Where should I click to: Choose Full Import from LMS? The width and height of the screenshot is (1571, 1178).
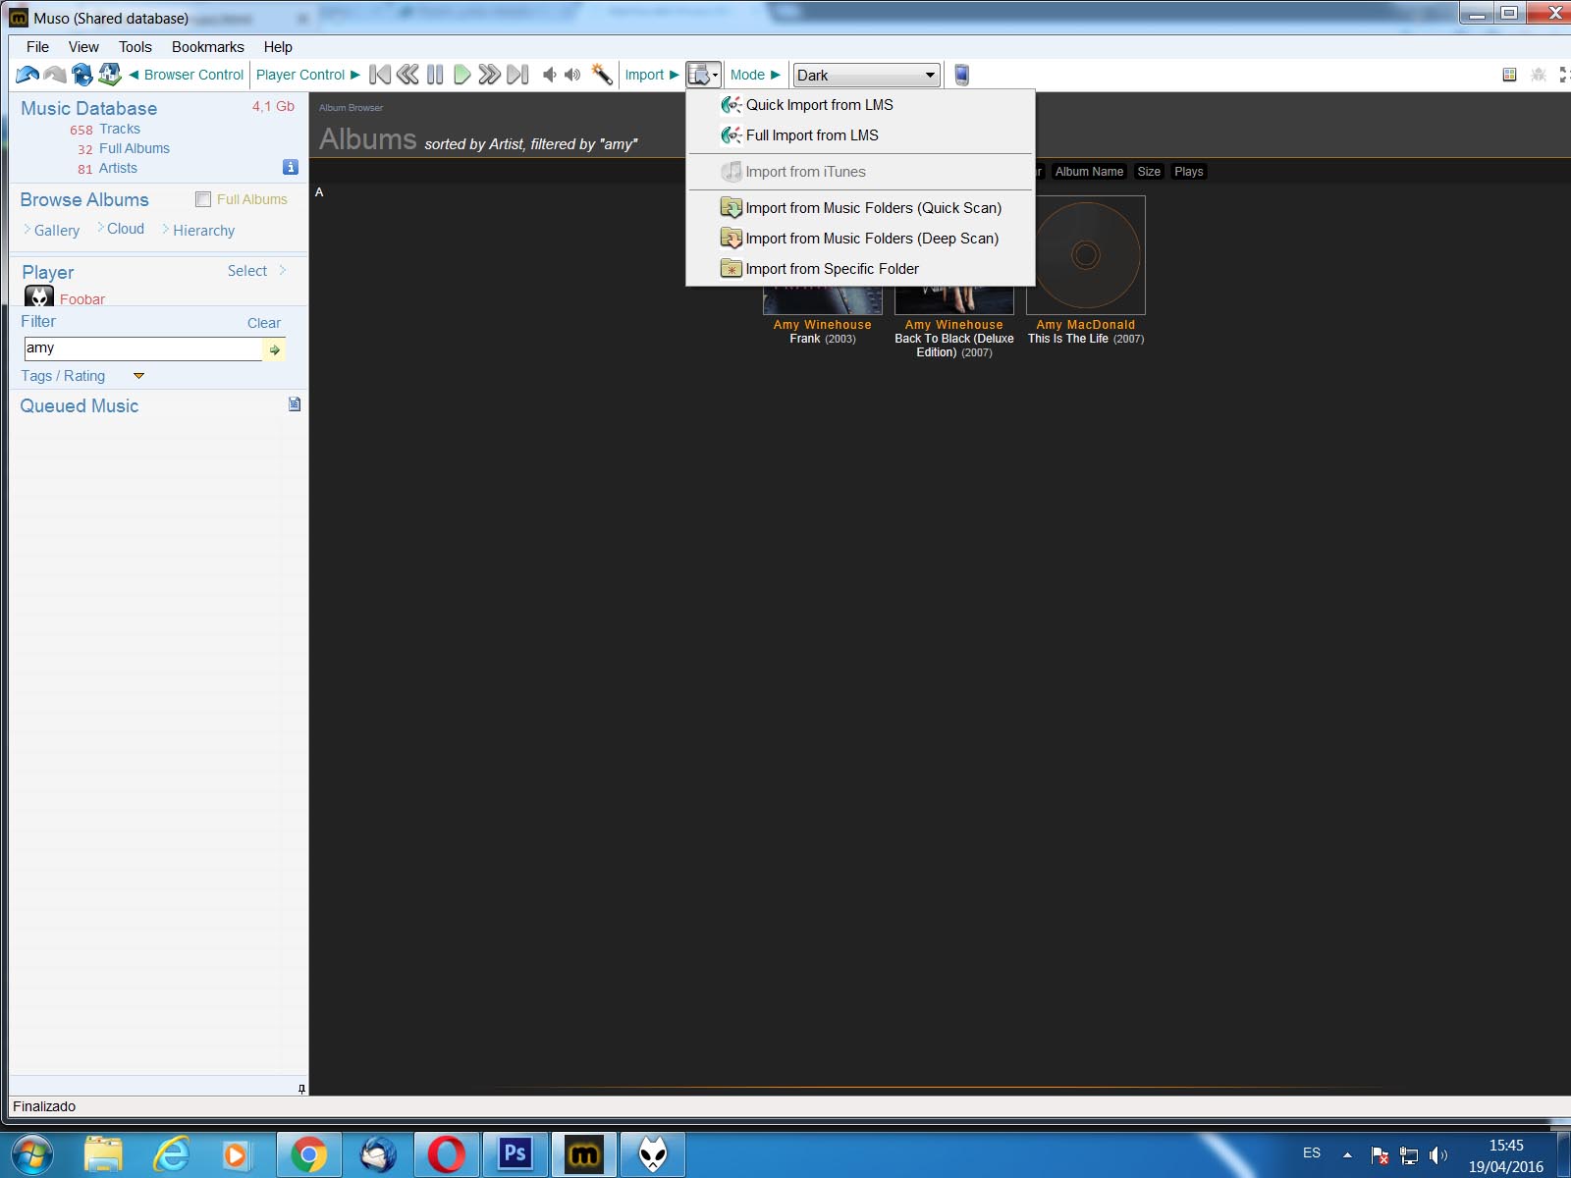pos(860,135)
